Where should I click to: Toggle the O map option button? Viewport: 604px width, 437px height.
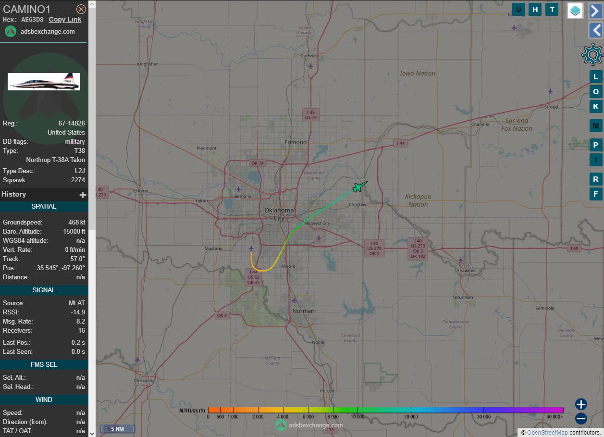596,92
